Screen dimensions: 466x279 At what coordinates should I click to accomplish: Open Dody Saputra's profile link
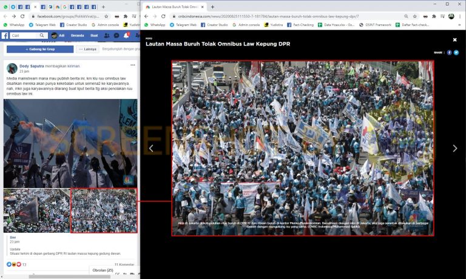pyautogui.click(x=32, y=66)
